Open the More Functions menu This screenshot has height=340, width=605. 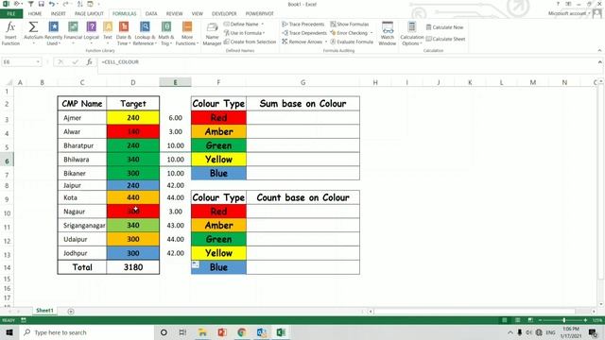[x=187, y=34]
